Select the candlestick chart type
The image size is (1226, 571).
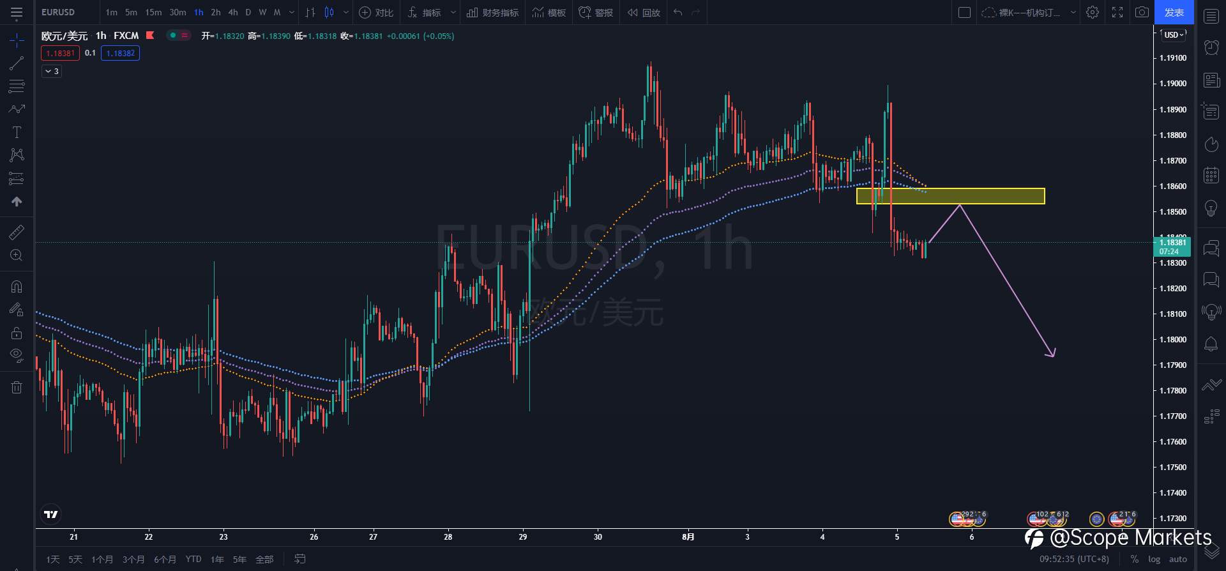point(329,12)
